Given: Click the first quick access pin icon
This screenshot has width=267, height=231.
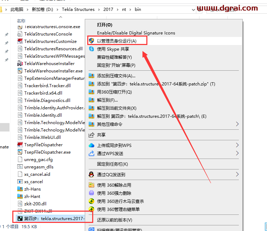Looking at the screenshot, I should tap(6, 34).
